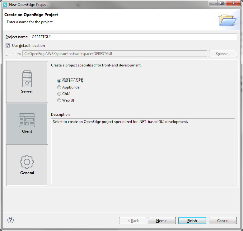The height and width of the screenshot is (231, 243).
Task: Click the open folder wizard banner image
Action: 227,20
